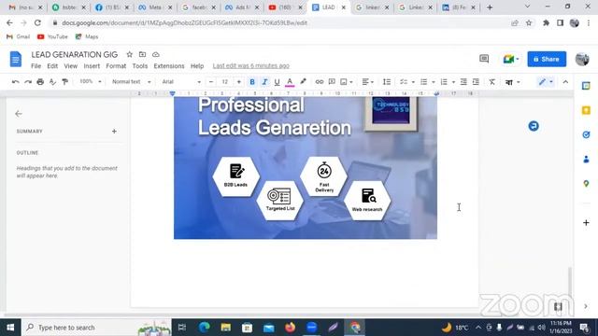This screenshot has height=336, width=598.
Task: Star the LEAD GENARATION GIG document
Action: (x=129, y=54)
